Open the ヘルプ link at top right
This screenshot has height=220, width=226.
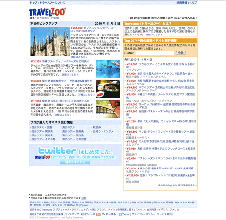193,3
